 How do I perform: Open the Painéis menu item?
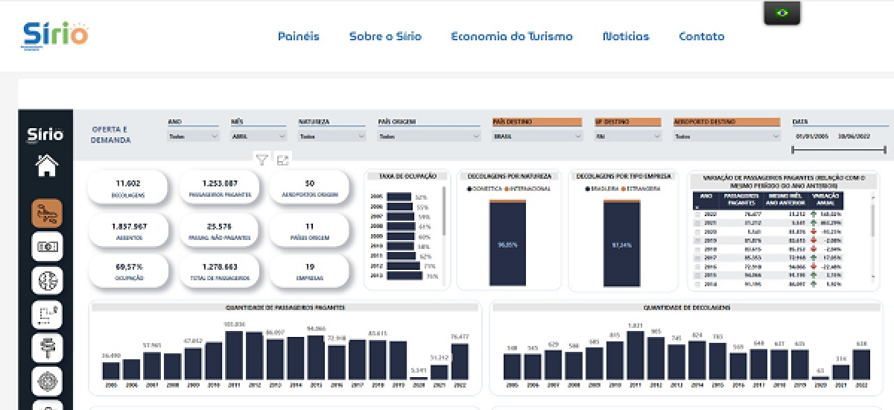(298, 36)
